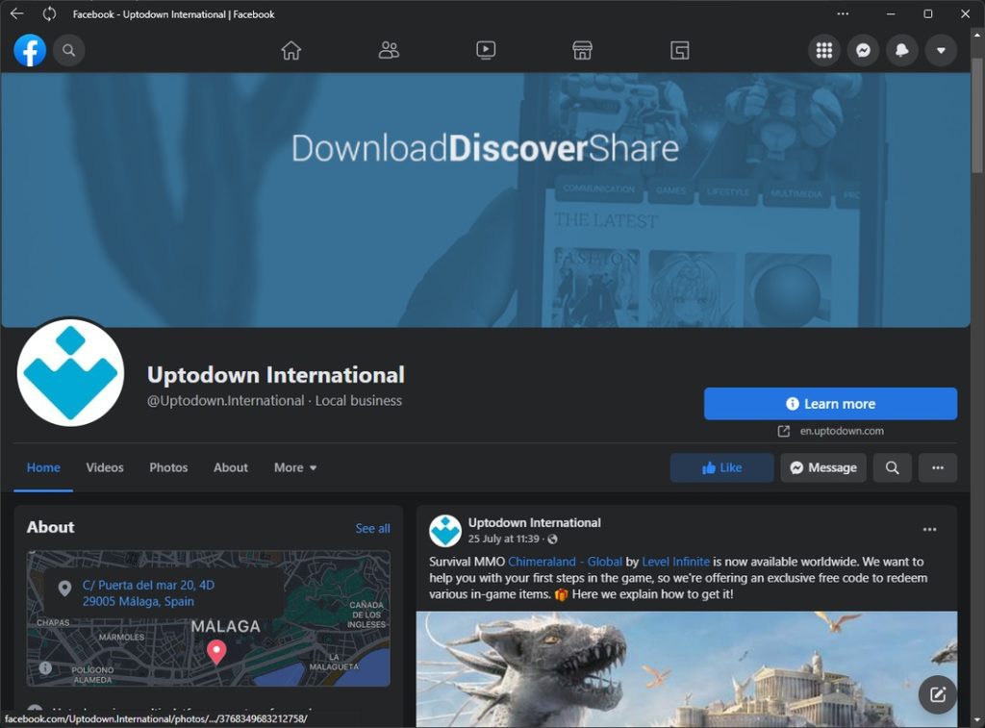Open the Chimeraland - Global link
This screenshot has width=985, height=728.
(x=565, y=562)
